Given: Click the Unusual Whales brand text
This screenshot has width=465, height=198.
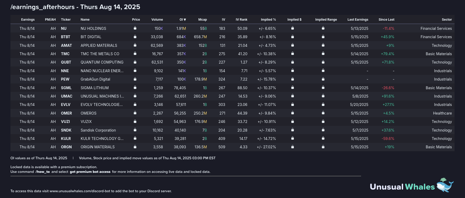Looking at the screenshot, I should tap(402, 187).
